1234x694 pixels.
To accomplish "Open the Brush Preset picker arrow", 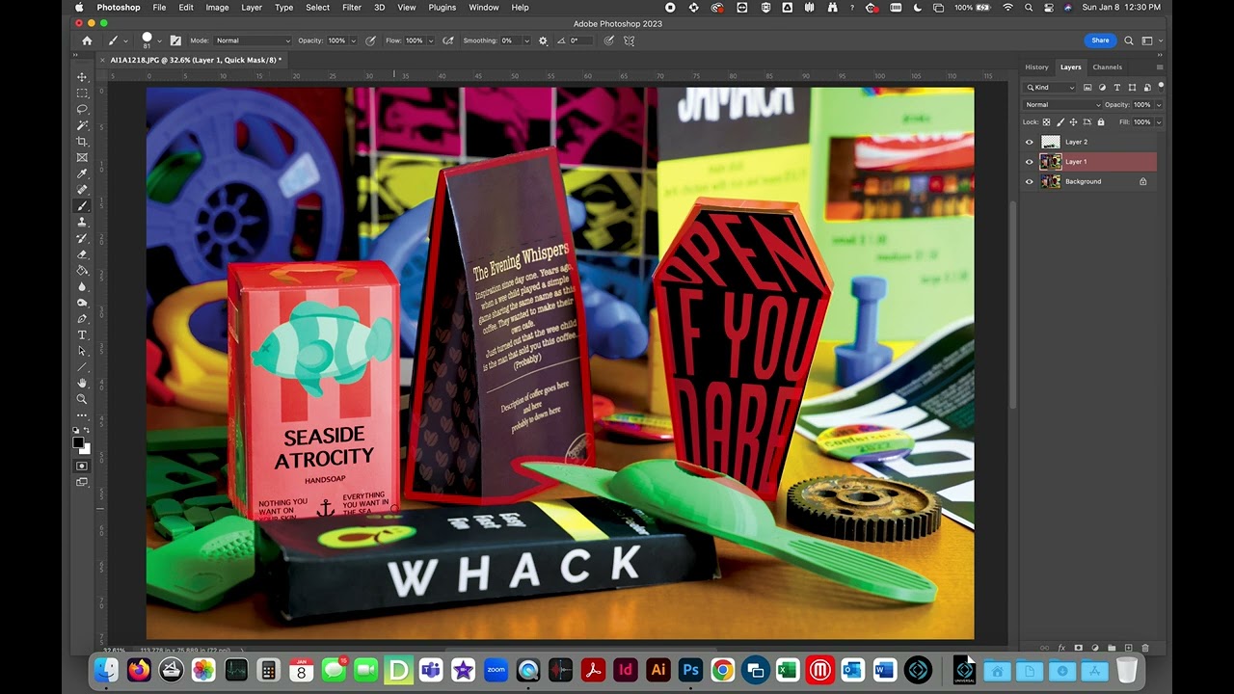I will click(159, 40).
